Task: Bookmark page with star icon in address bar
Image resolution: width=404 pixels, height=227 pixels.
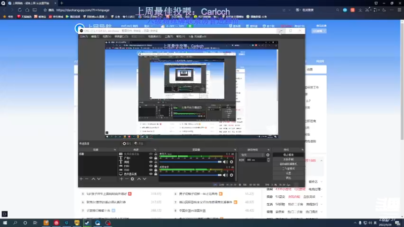Action: coord(45,10)
